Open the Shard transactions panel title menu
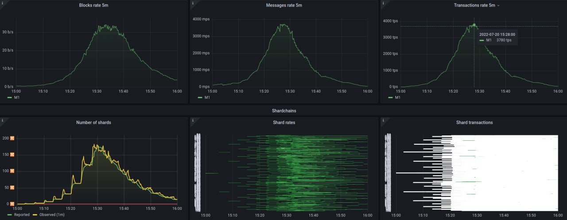Image resolution: width=567 pixels, height=220 pixels. point(474,123)
